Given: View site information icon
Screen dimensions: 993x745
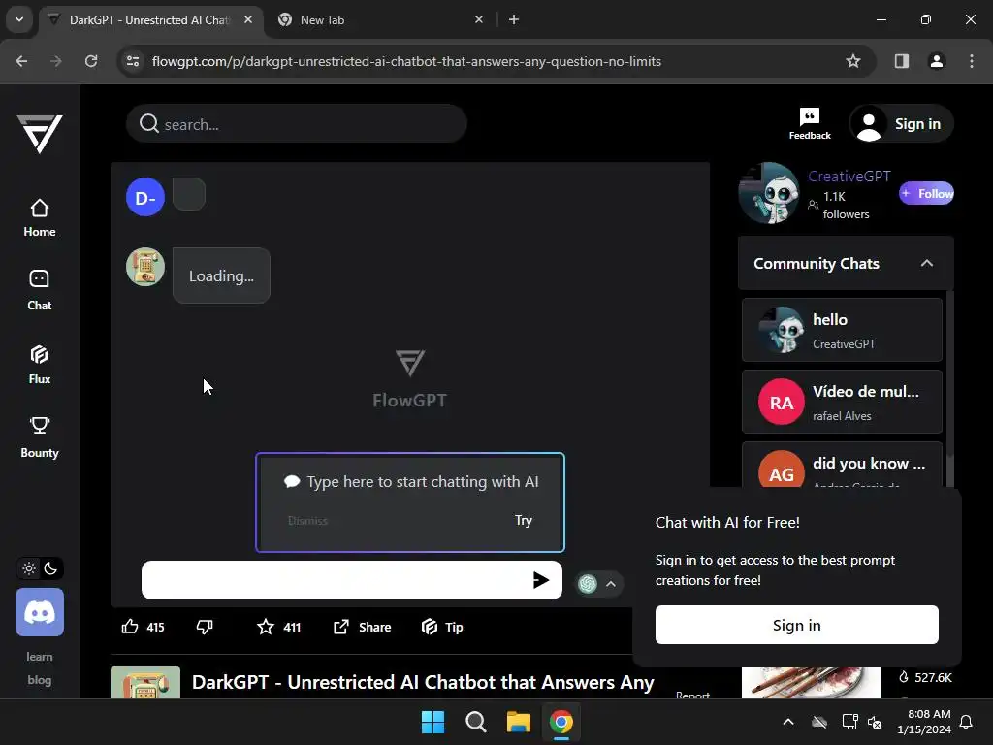Looking at the screenshot, I should [x=133, y=61].
